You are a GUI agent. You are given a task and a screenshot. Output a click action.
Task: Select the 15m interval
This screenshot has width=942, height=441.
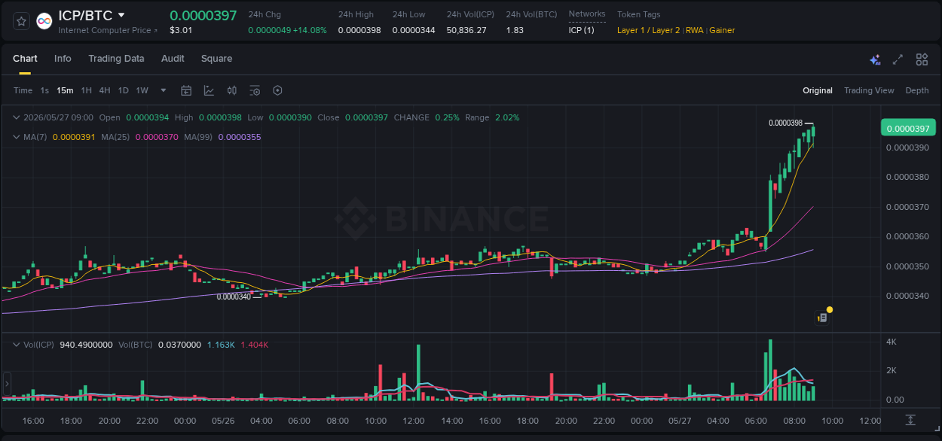pyautogui.click(x=65, y=90)
